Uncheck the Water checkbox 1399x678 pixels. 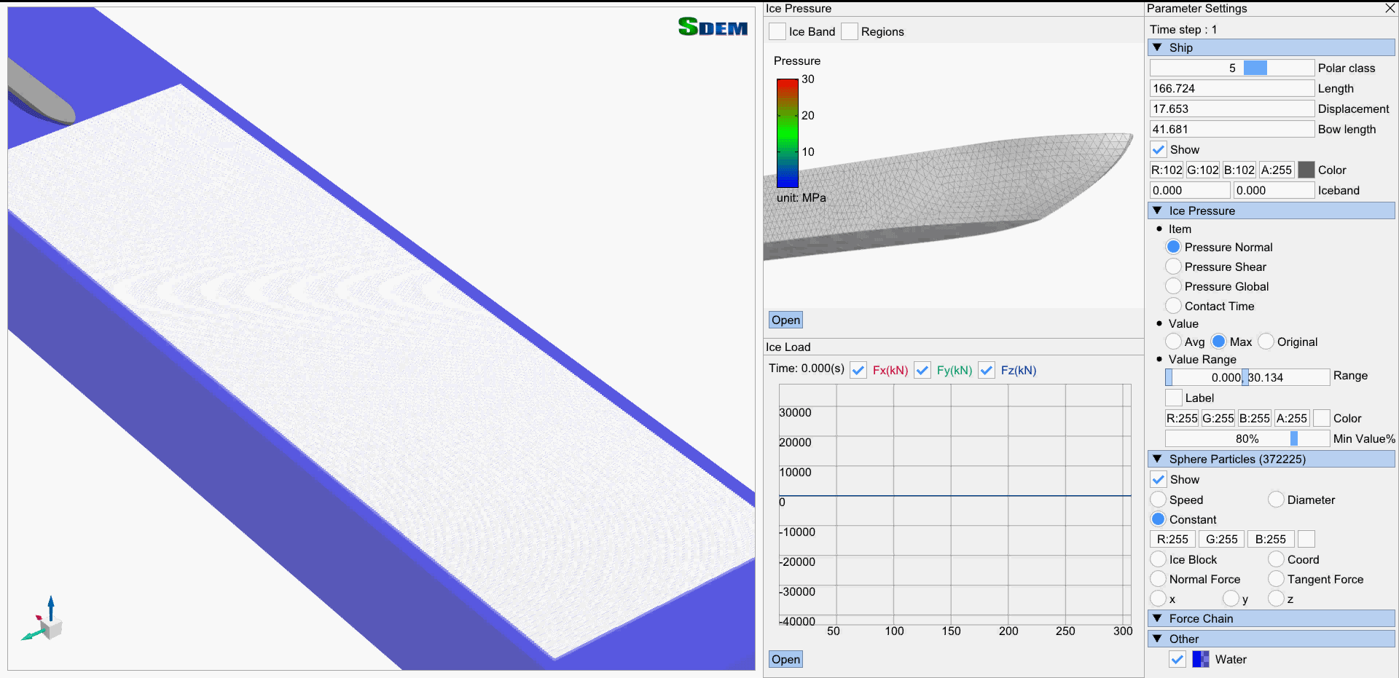point(1177,659)
